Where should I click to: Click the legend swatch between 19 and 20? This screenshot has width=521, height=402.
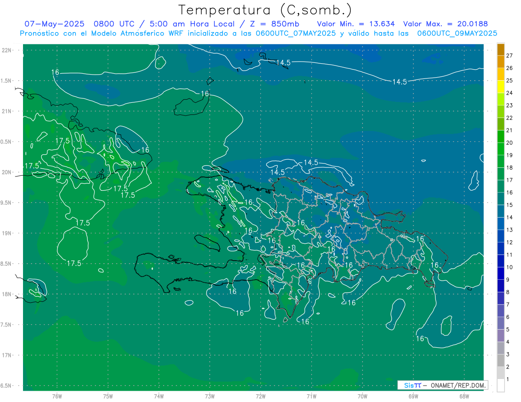coord(501,149)
